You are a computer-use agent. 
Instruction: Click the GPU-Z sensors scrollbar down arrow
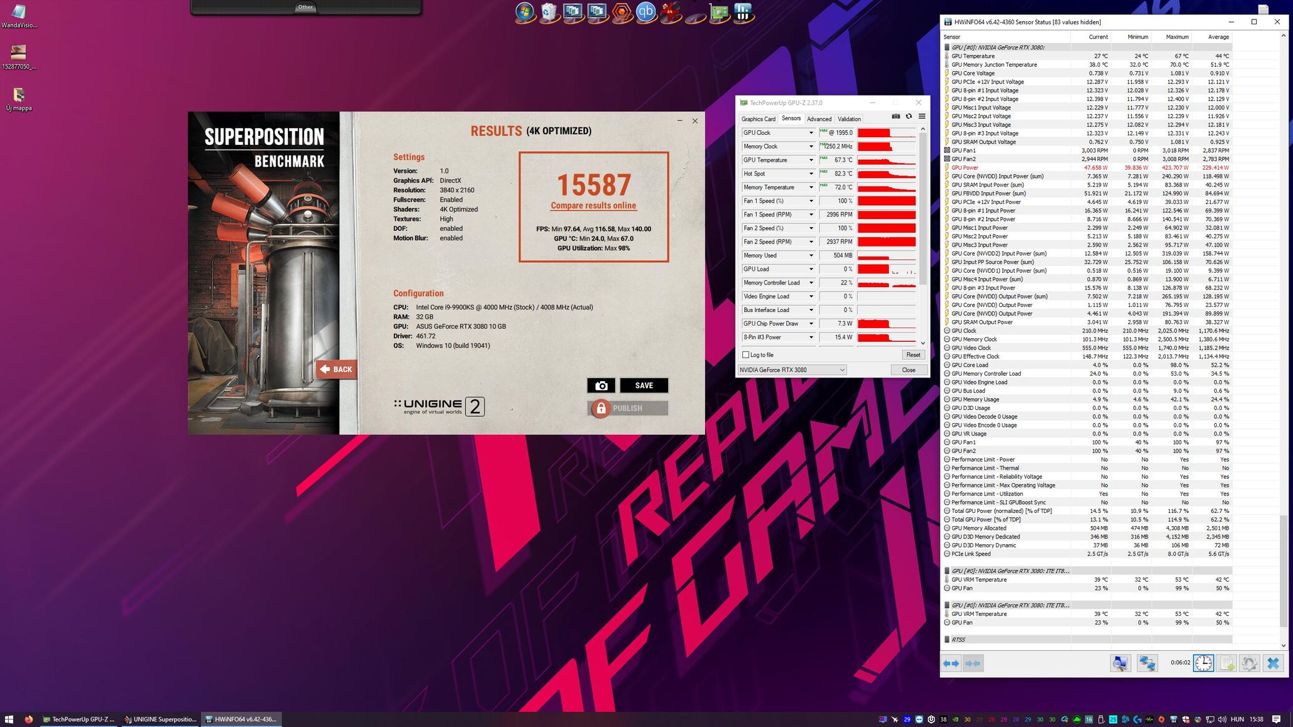tap(923, 343)
